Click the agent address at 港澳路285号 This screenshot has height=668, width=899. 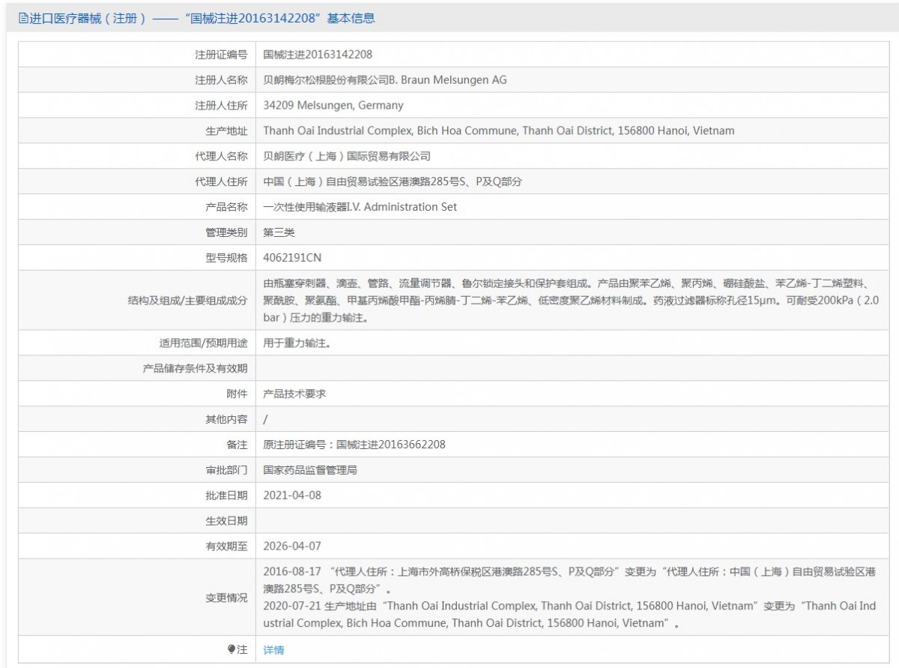[x=393, y=181]
